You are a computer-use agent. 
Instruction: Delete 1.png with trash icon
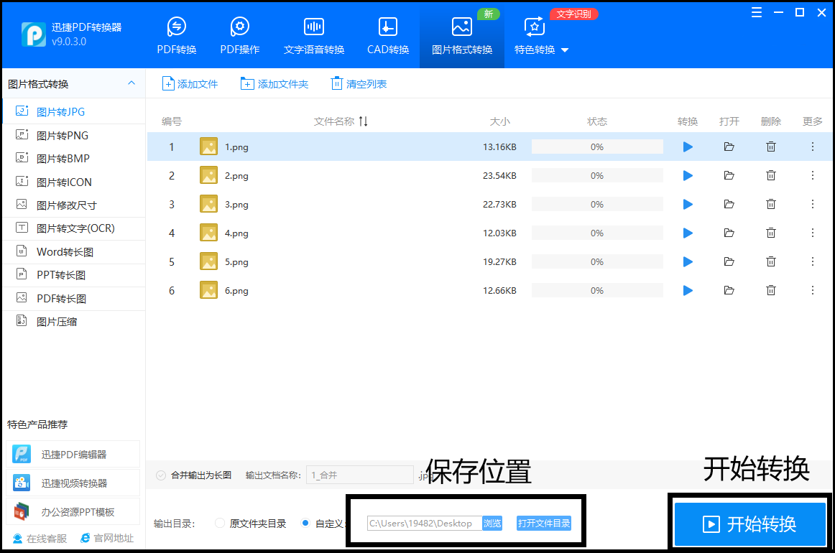pos(770,147)
